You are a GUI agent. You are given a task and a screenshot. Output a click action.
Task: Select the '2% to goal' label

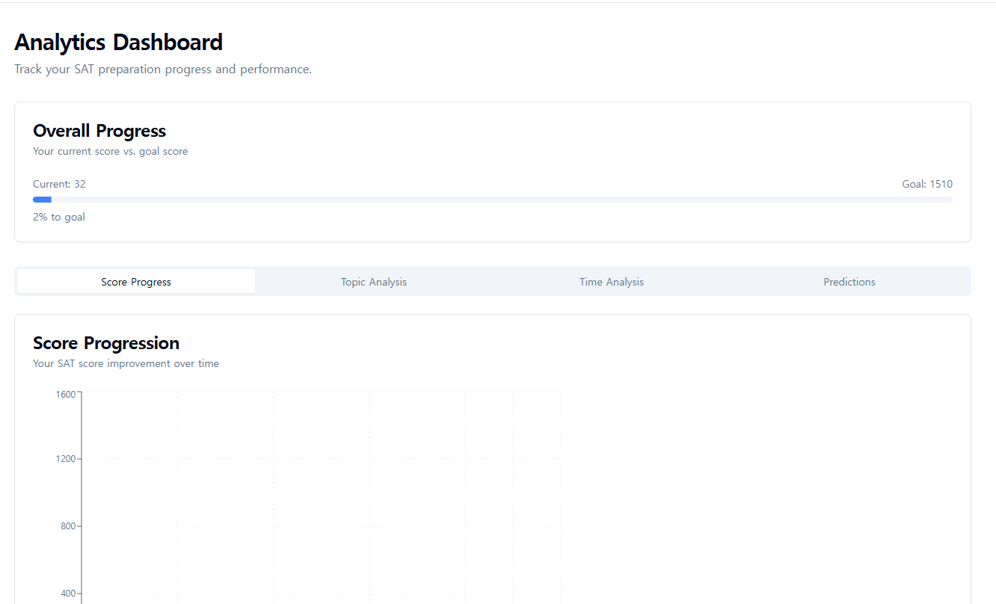click(x=58, y=217)
